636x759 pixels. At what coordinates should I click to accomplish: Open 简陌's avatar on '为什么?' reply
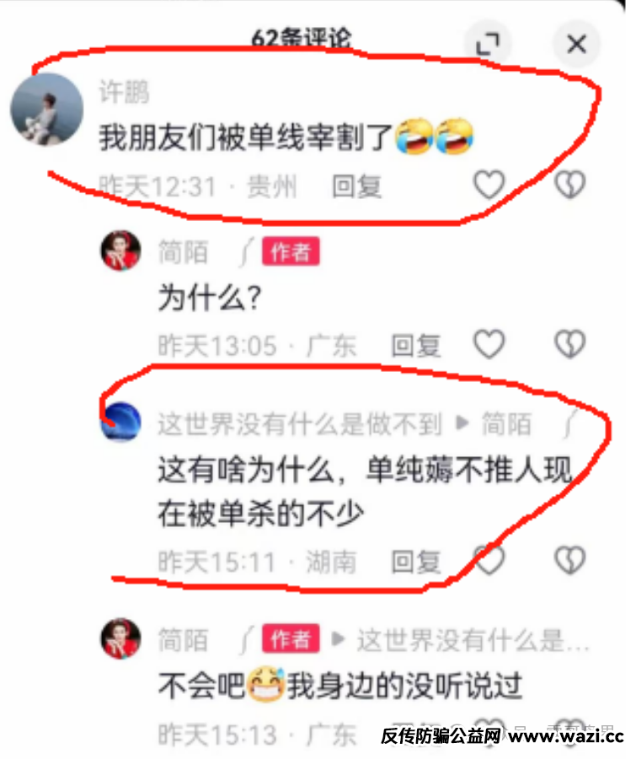120,250
